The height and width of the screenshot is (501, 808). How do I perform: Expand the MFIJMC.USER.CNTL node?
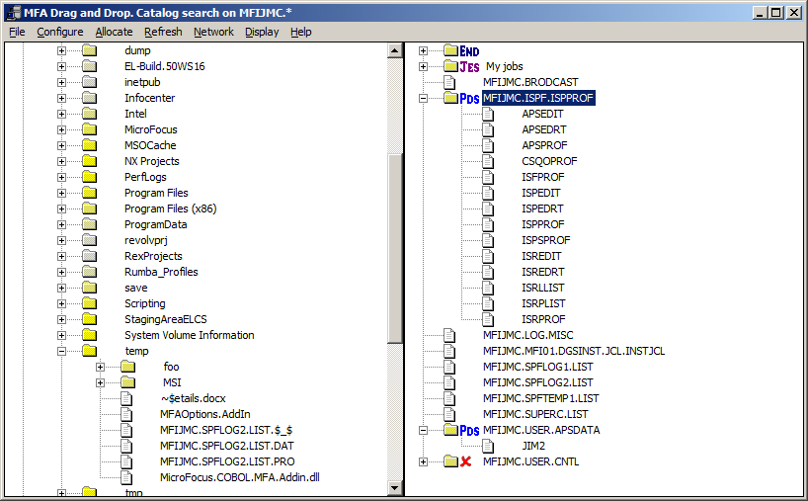point(424,461)
